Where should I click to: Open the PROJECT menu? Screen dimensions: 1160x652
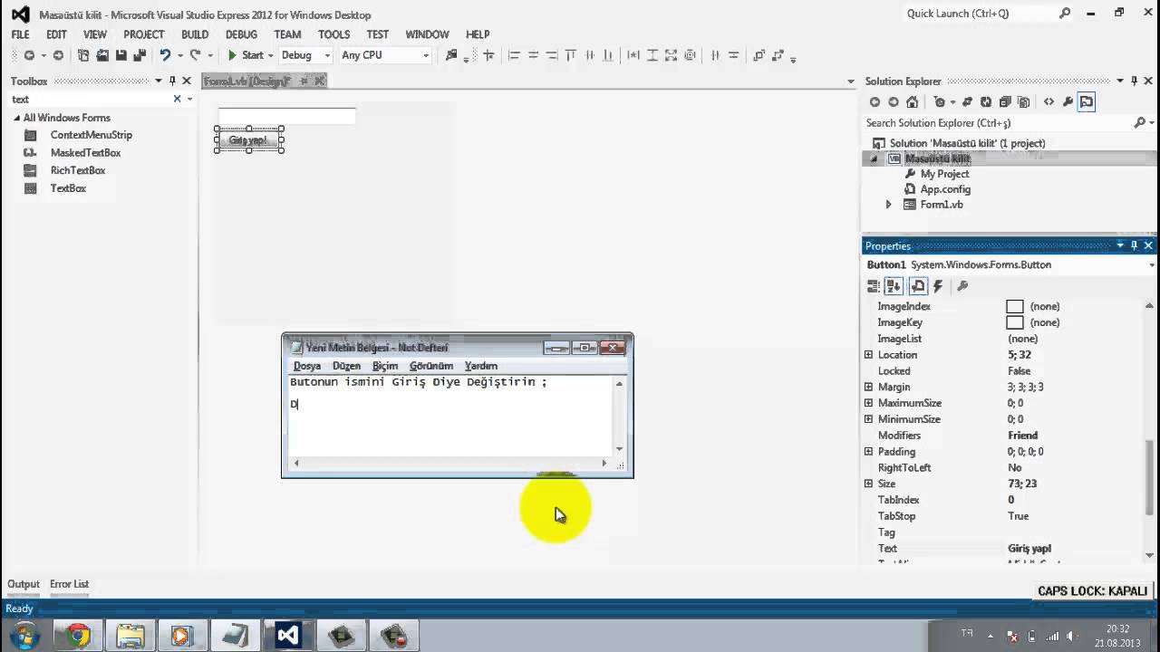tap(144, 34)
